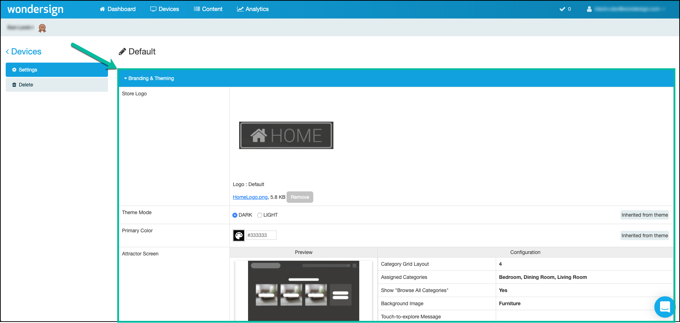Open the Content menu
680x323 pixels.
click(208, 9)
